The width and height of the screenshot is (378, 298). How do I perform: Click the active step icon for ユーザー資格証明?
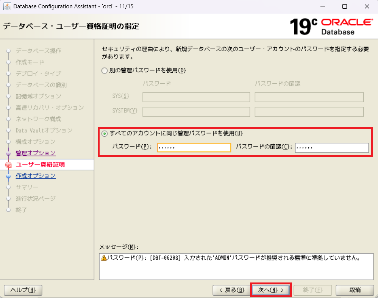[x=8, y=165]
